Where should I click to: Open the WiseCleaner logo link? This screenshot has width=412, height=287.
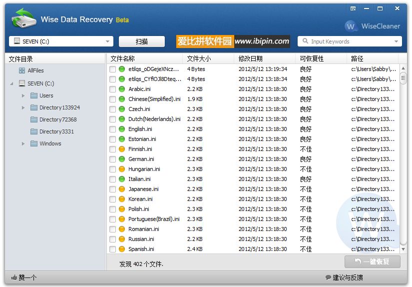point(373,26)
